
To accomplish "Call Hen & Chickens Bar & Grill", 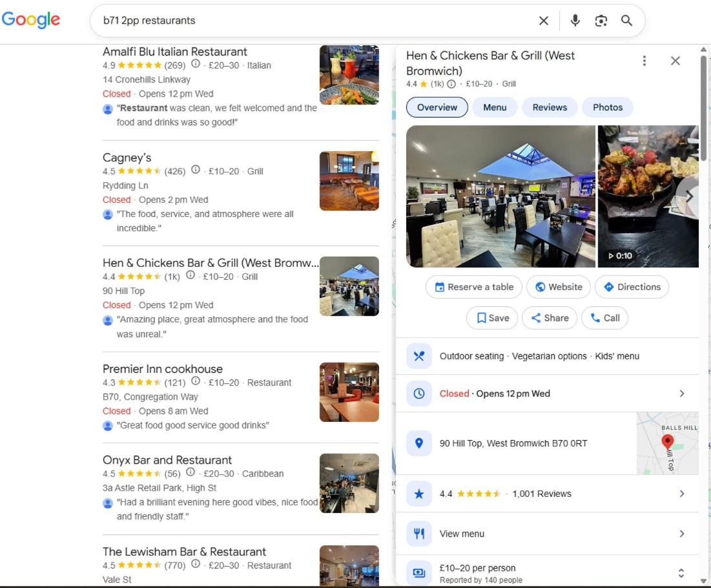I will point(605,318).
